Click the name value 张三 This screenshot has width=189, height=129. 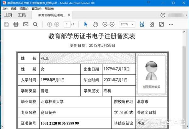coord(45,58)
